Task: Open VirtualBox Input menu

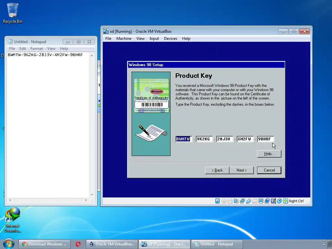Action: tap(154, 39)
